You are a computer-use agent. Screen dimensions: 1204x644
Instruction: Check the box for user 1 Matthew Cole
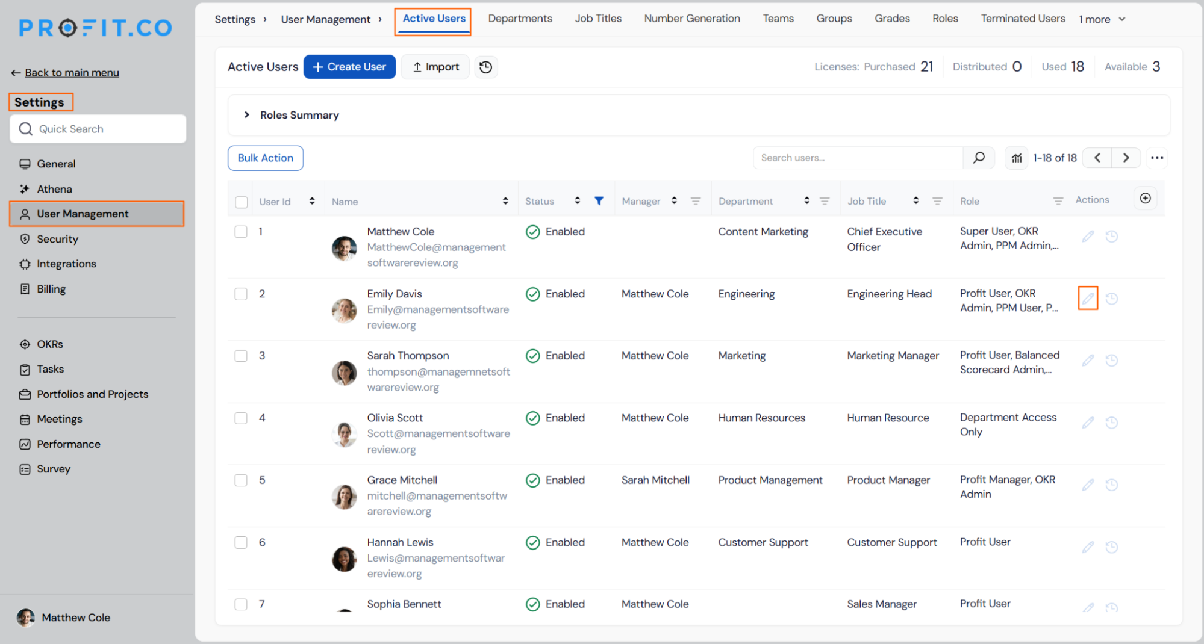[241, 232]
